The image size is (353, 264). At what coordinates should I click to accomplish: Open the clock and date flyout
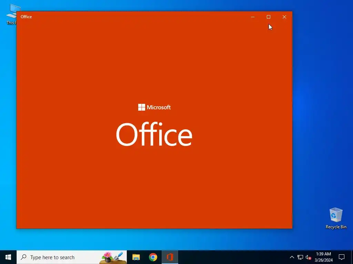(323, 257)
